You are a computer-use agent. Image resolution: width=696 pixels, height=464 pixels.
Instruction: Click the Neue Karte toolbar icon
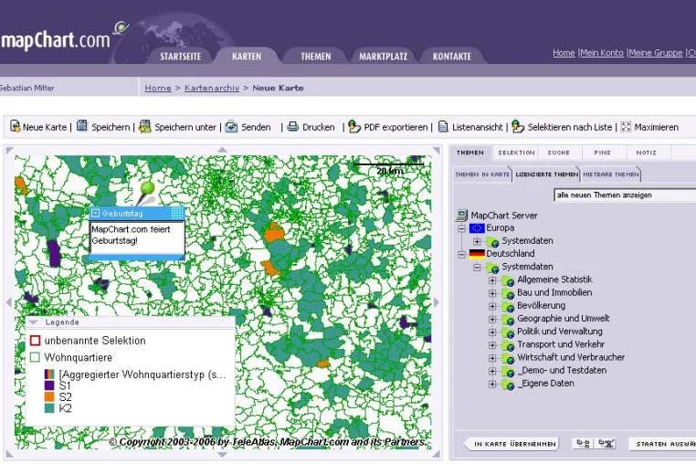pyautogui.click(x=16, y=127)
